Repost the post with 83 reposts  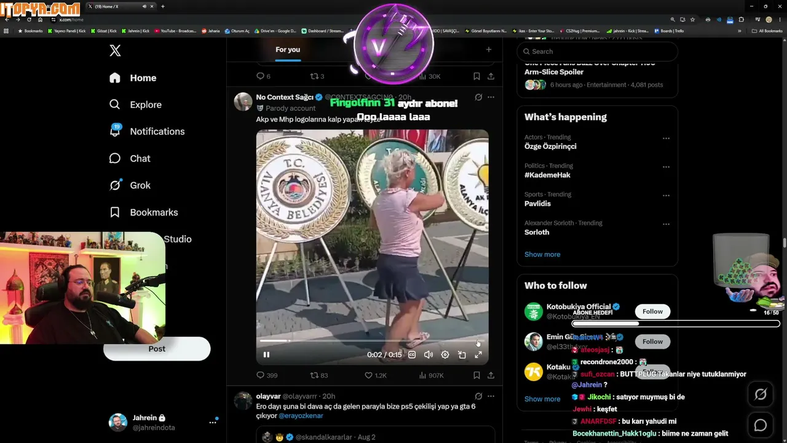click(x=318, y=375)
